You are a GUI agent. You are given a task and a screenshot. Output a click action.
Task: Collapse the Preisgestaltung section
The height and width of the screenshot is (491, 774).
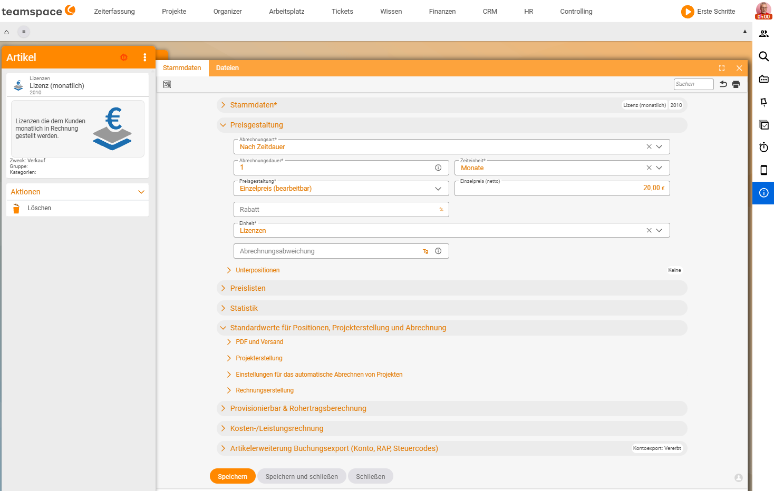[452, 125]
